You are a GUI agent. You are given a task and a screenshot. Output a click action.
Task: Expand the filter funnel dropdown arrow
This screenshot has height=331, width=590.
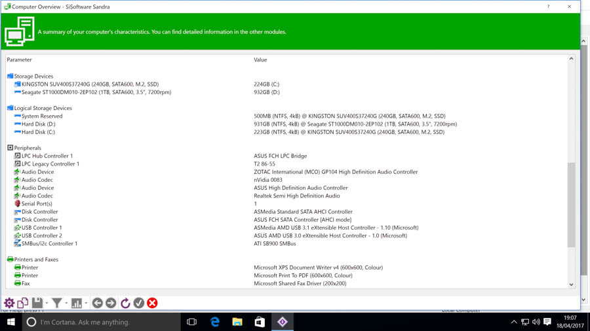point(66,304)
